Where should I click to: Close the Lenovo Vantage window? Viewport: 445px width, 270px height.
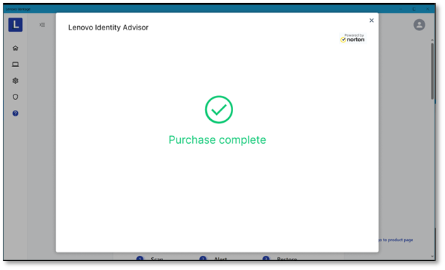tap(427, 9)
